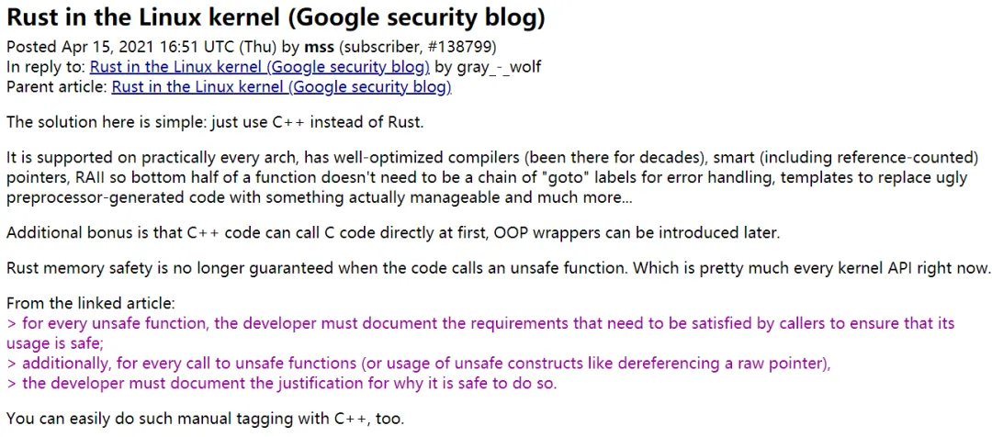Image resolution: width=992 pixels, height=437 pixels.
Task: Click the 'Rust memory safety' paragraph
Action: pos(497,268)
